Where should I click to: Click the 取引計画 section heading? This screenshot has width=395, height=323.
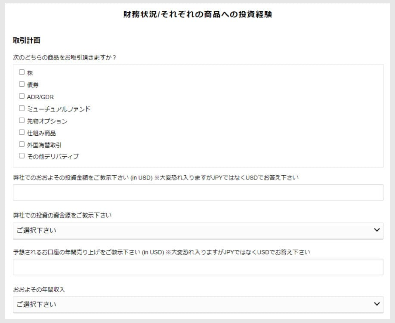pyautogui.click(x=27, y=40)
